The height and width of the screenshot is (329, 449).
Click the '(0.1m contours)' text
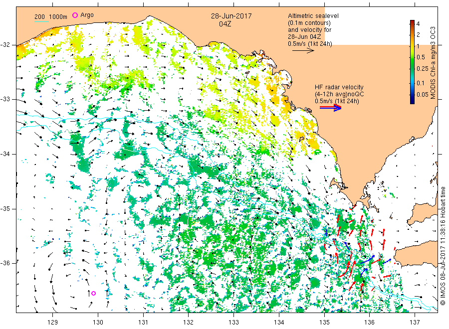[x=309, y=23]
